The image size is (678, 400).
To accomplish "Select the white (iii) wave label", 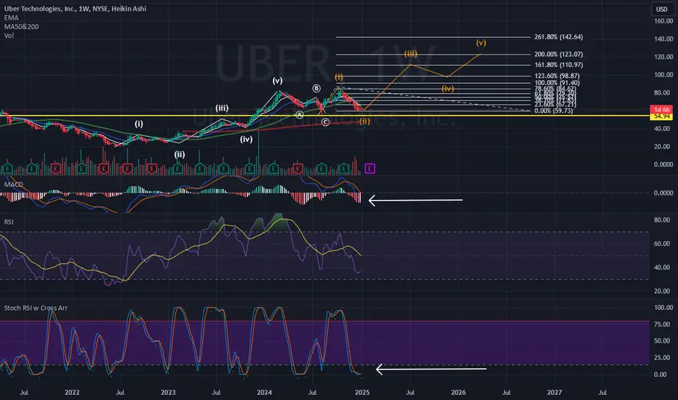I will pyautogui.click(x=222, y=108).
